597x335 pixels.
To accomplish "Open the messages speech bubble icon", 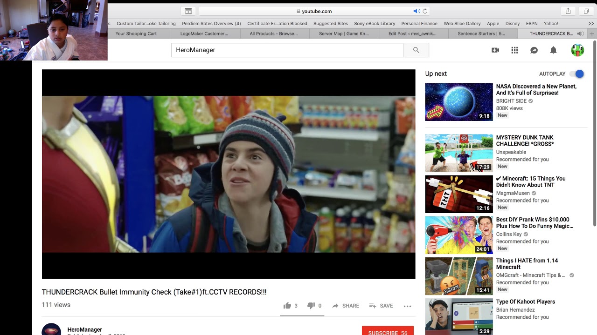I will 534,50.
